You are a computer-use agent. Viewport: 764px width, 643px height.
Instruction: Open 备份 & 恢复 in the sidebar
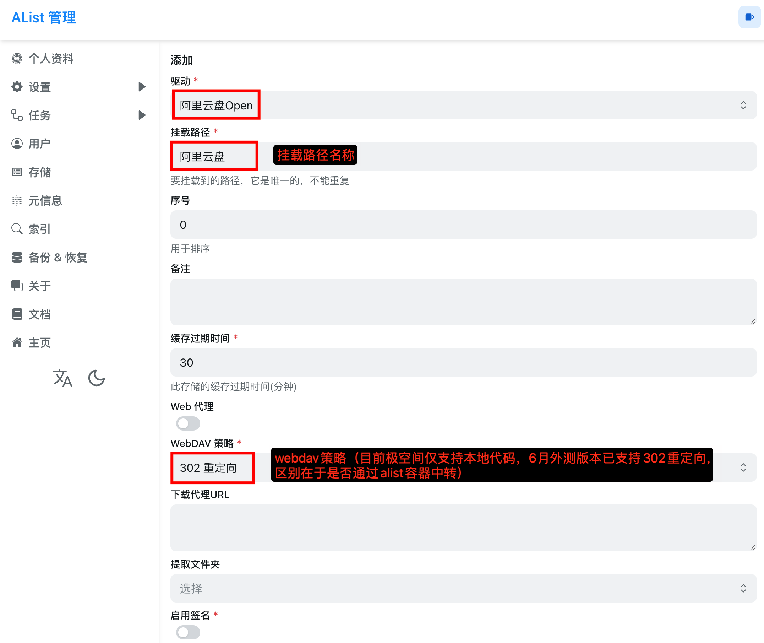click(x=58, y=257)
